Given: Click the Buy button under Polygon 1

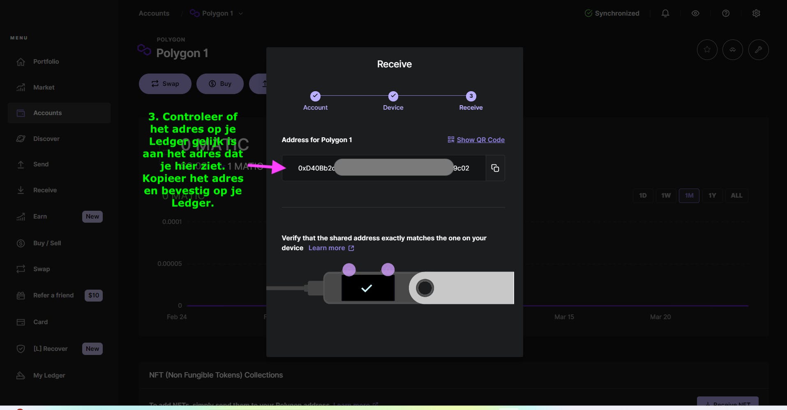Looking at the screenshot, I should [x=220, y=84].
